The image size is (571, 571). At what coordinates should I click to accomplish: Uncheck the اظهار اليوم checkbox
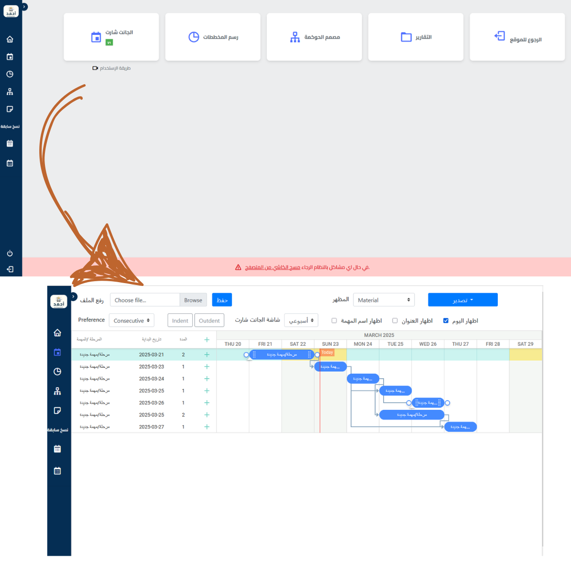point(446,321)
